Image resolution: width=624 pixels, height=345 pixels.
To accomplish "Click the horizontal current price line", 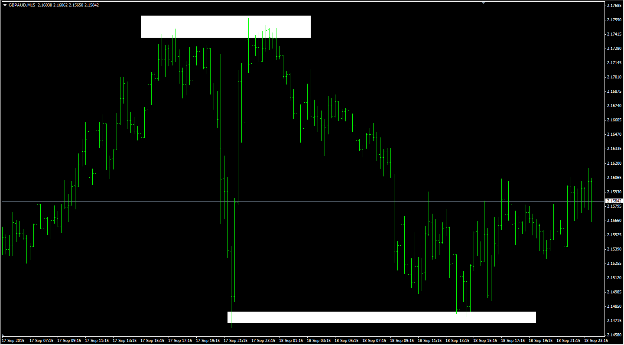I will pyautogui.click(x=303, y=201).
